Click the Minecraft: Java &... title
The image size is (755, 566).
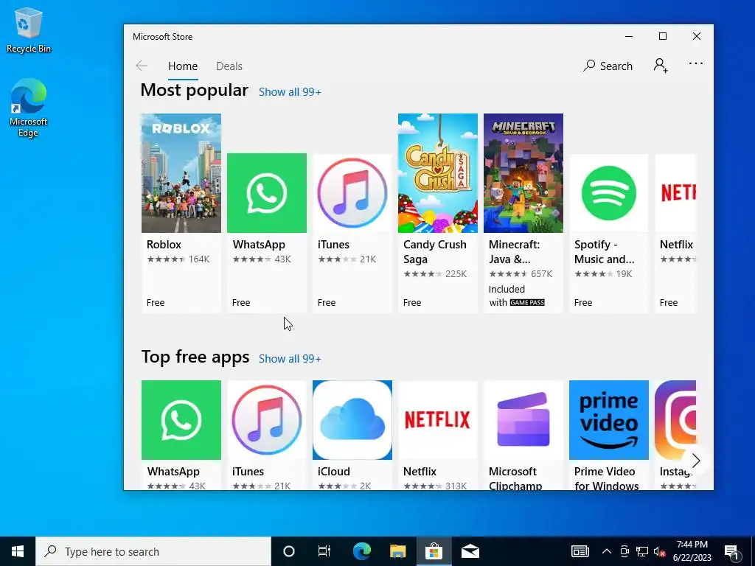[514, 252]
